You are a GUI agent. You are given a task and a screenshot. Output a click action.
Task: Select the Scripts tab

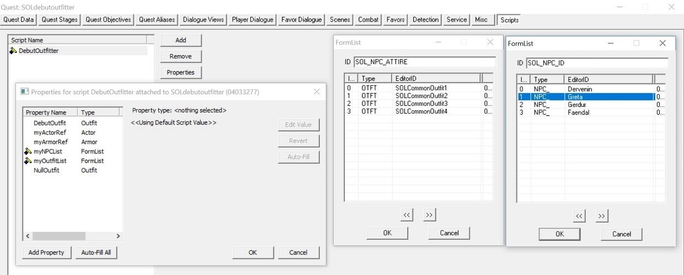(509, 20)
